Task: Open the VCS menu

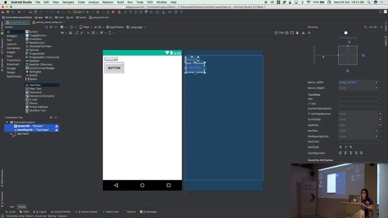Action: point(150,2)
